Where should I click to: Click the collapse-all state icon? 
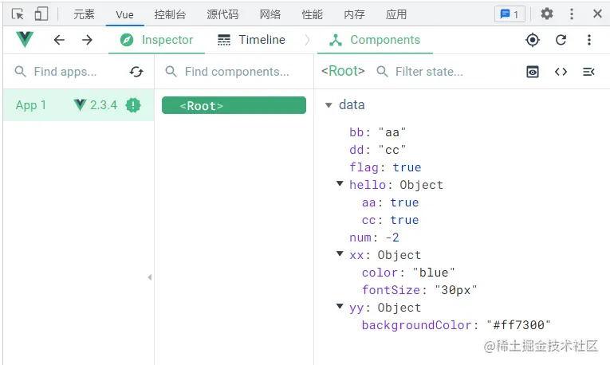588,72
